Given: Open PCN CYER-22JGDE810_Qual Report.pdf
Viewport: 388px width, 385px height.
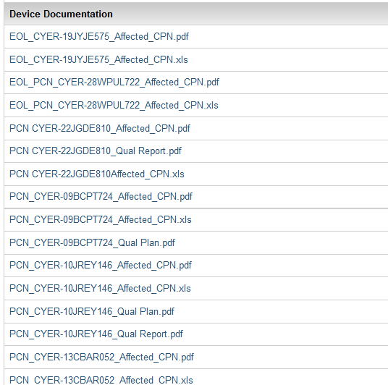Looking at the screenshot, I should [96, 151].
